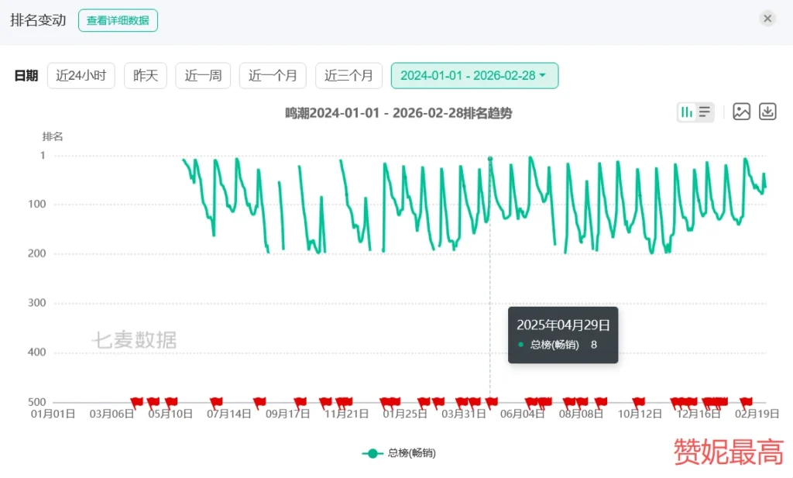The height and width of the screenshot is (478, 793).
Task: Switch to horizontal list view icon
Action: click(x=705, y=112)
